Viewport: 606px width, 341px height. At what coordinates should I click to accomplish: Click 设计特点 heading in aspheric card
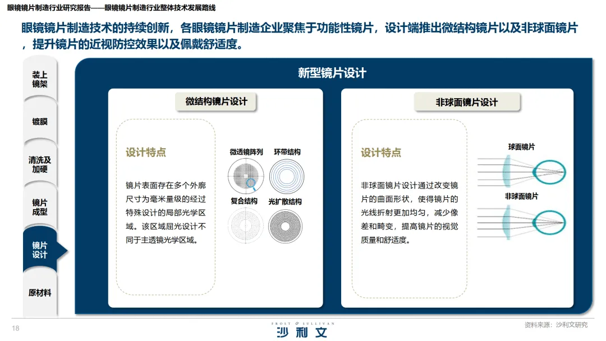click(381, 153)
